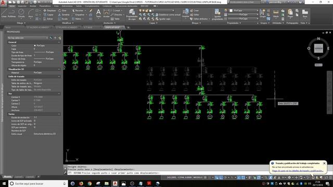
Task: Open the Insertar ribbon tab
Action: [22, 6]
